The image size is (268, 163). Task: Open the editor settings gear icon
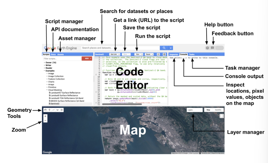pyautogui.click(x=164, y=54)
